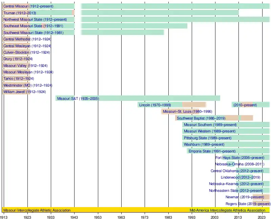Open the Lincoln (1970–1999) link
271x219 pixels.
click(155, 105)
